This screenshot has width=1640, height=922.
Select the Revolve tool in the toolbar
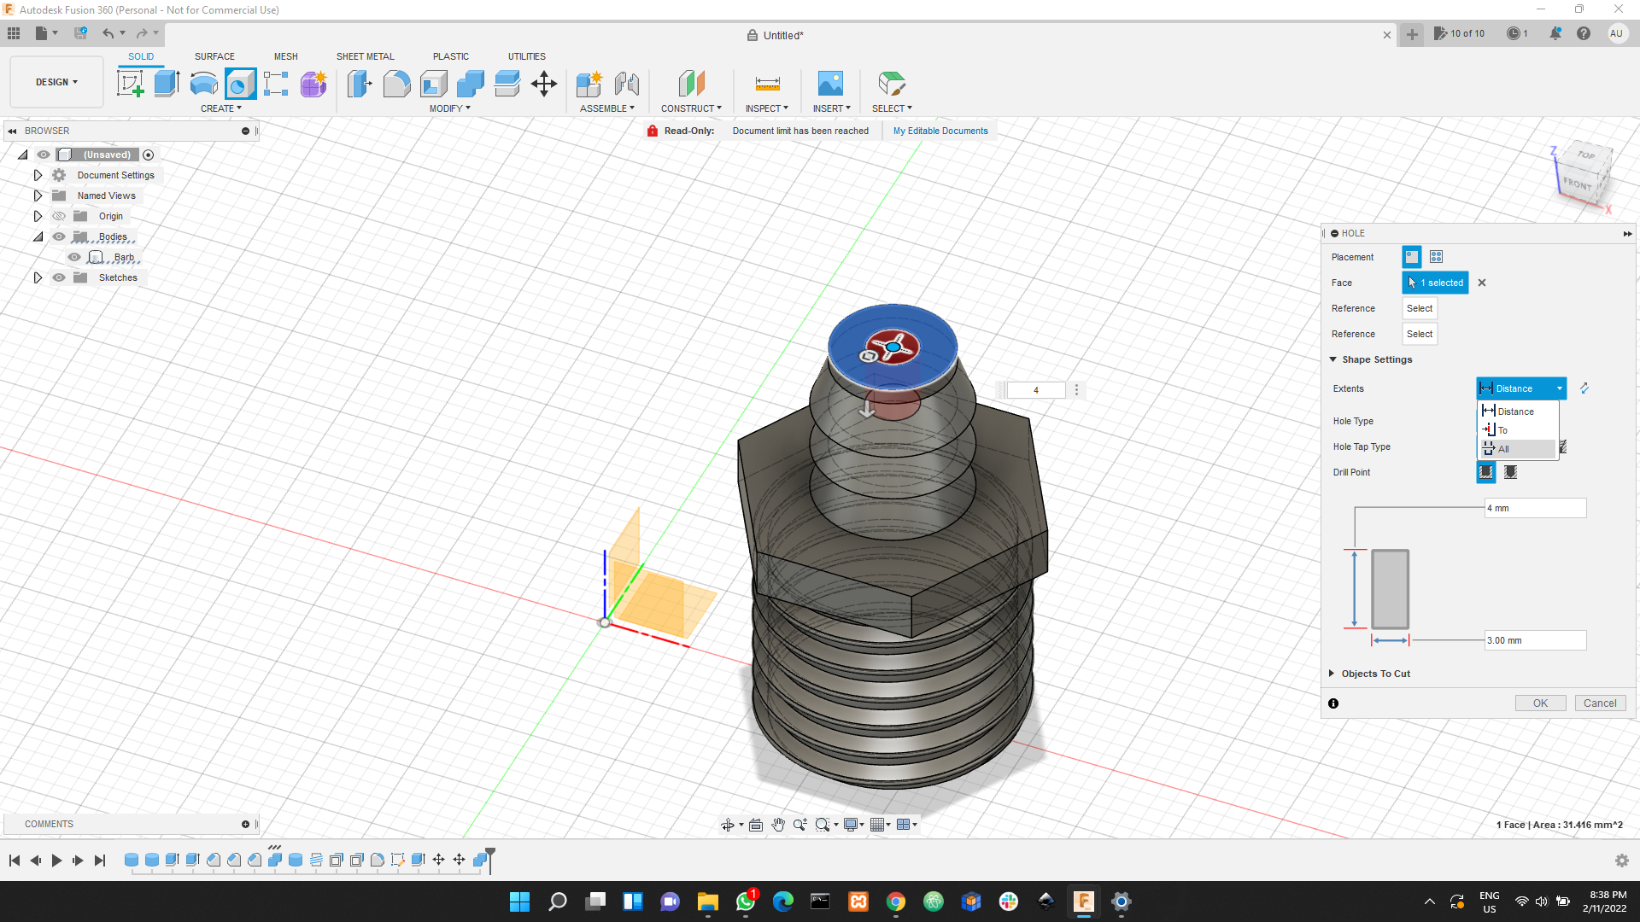pyautogui.click(x=202, y=83)
